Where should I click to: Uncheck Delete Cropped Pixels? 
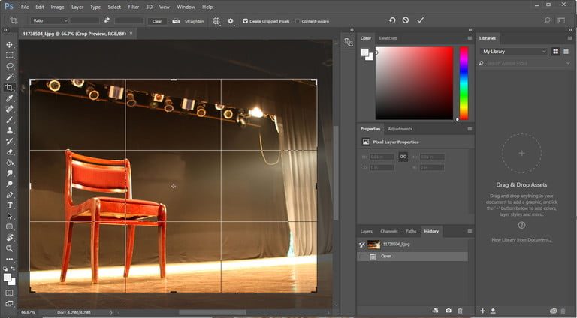[x=245, y=21]
